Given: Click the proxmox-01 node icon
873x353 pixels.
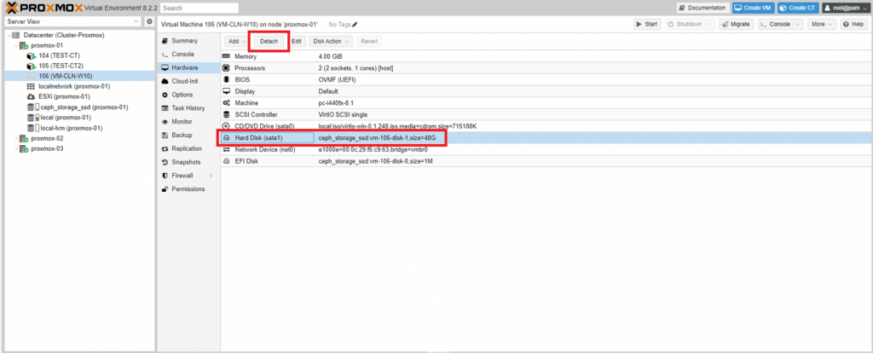Looking at the screenshot, I should click(x=24, y=46).
